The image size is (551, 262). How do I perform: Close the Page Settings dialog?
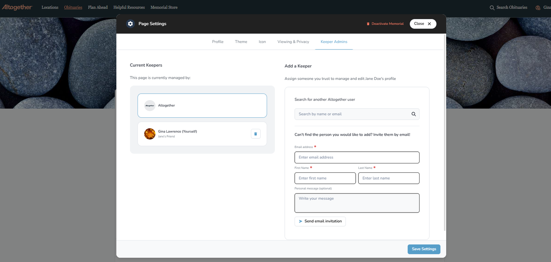click(423, 24)
